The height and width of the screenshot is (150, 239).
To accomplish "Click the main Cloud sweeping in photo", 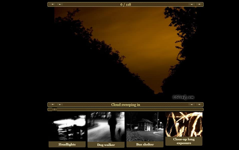I will (x=125, y=54).
